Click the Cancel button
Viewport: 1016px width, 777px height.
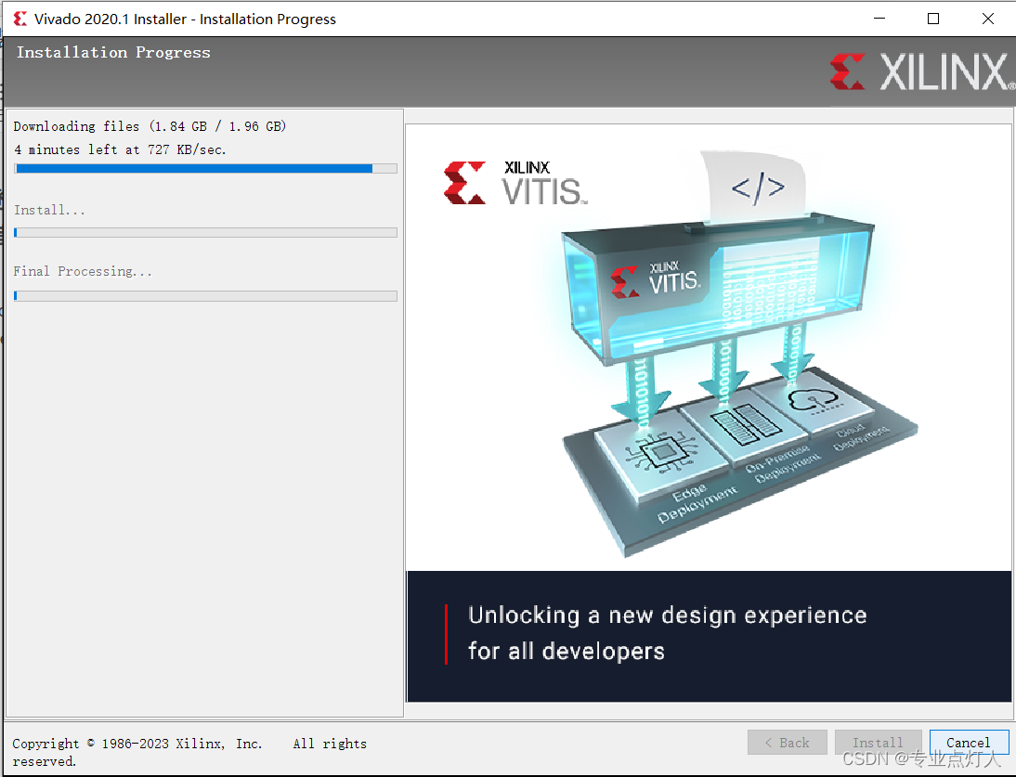tap(969, 742)
